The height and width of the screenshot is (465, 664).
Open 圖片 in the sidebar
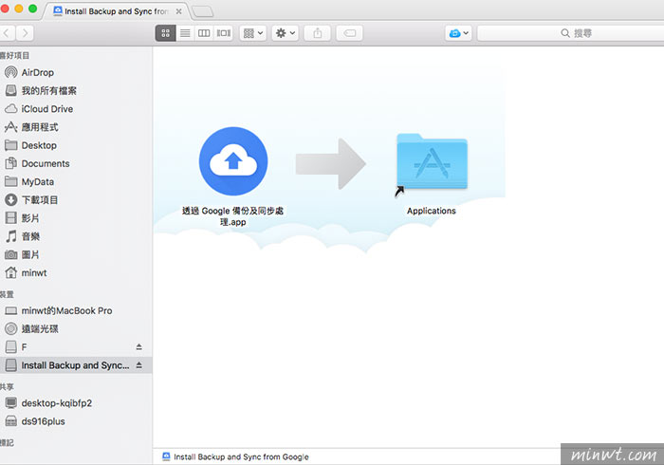pyautogui.click(x=76, y=254)
